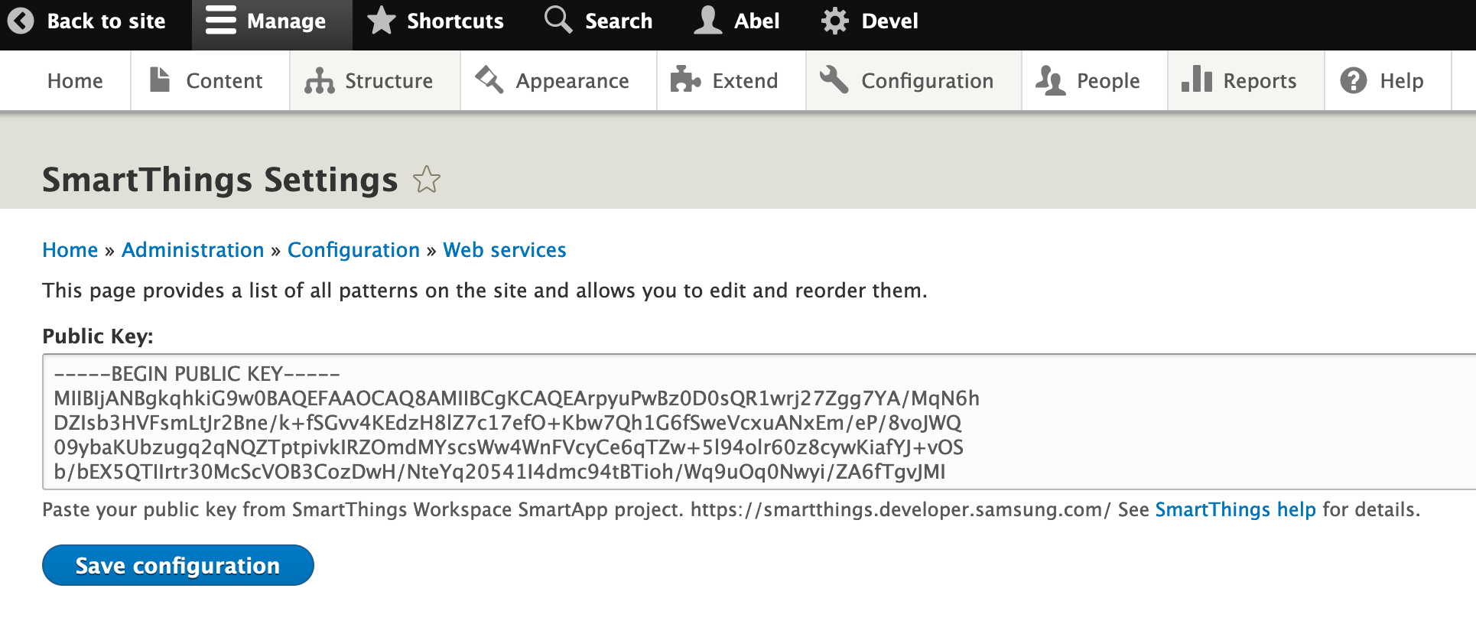Go to the Back to site label

(x=106, y=21)
